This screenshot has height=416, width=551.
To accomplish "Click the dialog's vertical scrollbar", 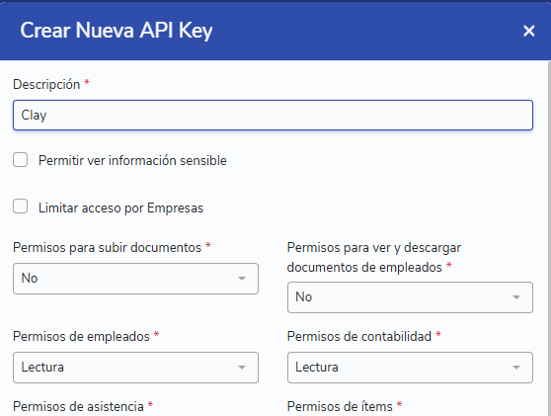I will pos(549,238).
